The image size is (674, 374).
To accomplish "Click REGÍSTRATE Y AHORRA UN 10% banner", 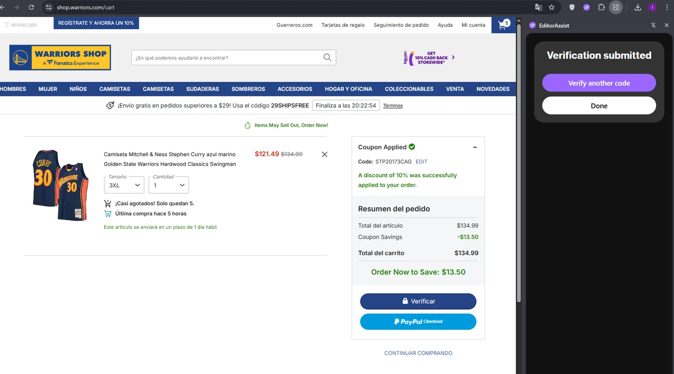I will [96, 23].
